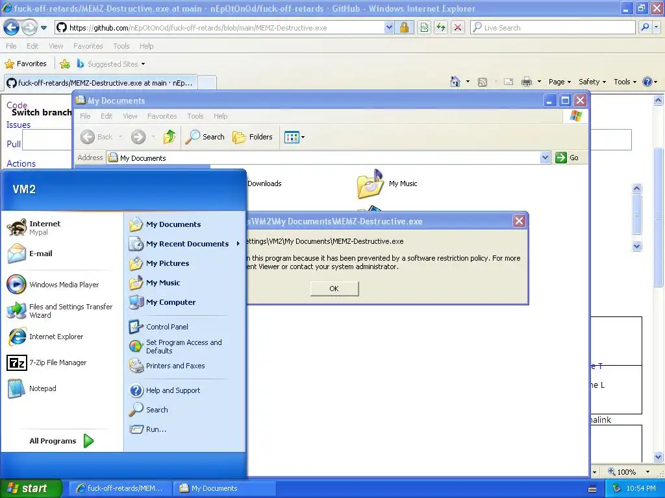Screen dimensions: 665x498
Task: Open IE Edit menu
Action: point(32,46)
